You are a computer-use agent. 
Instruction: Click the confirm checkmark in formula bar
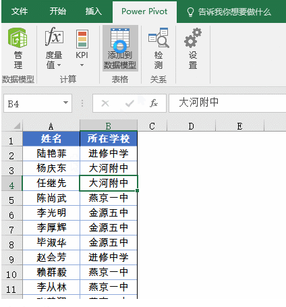(130, 103)
